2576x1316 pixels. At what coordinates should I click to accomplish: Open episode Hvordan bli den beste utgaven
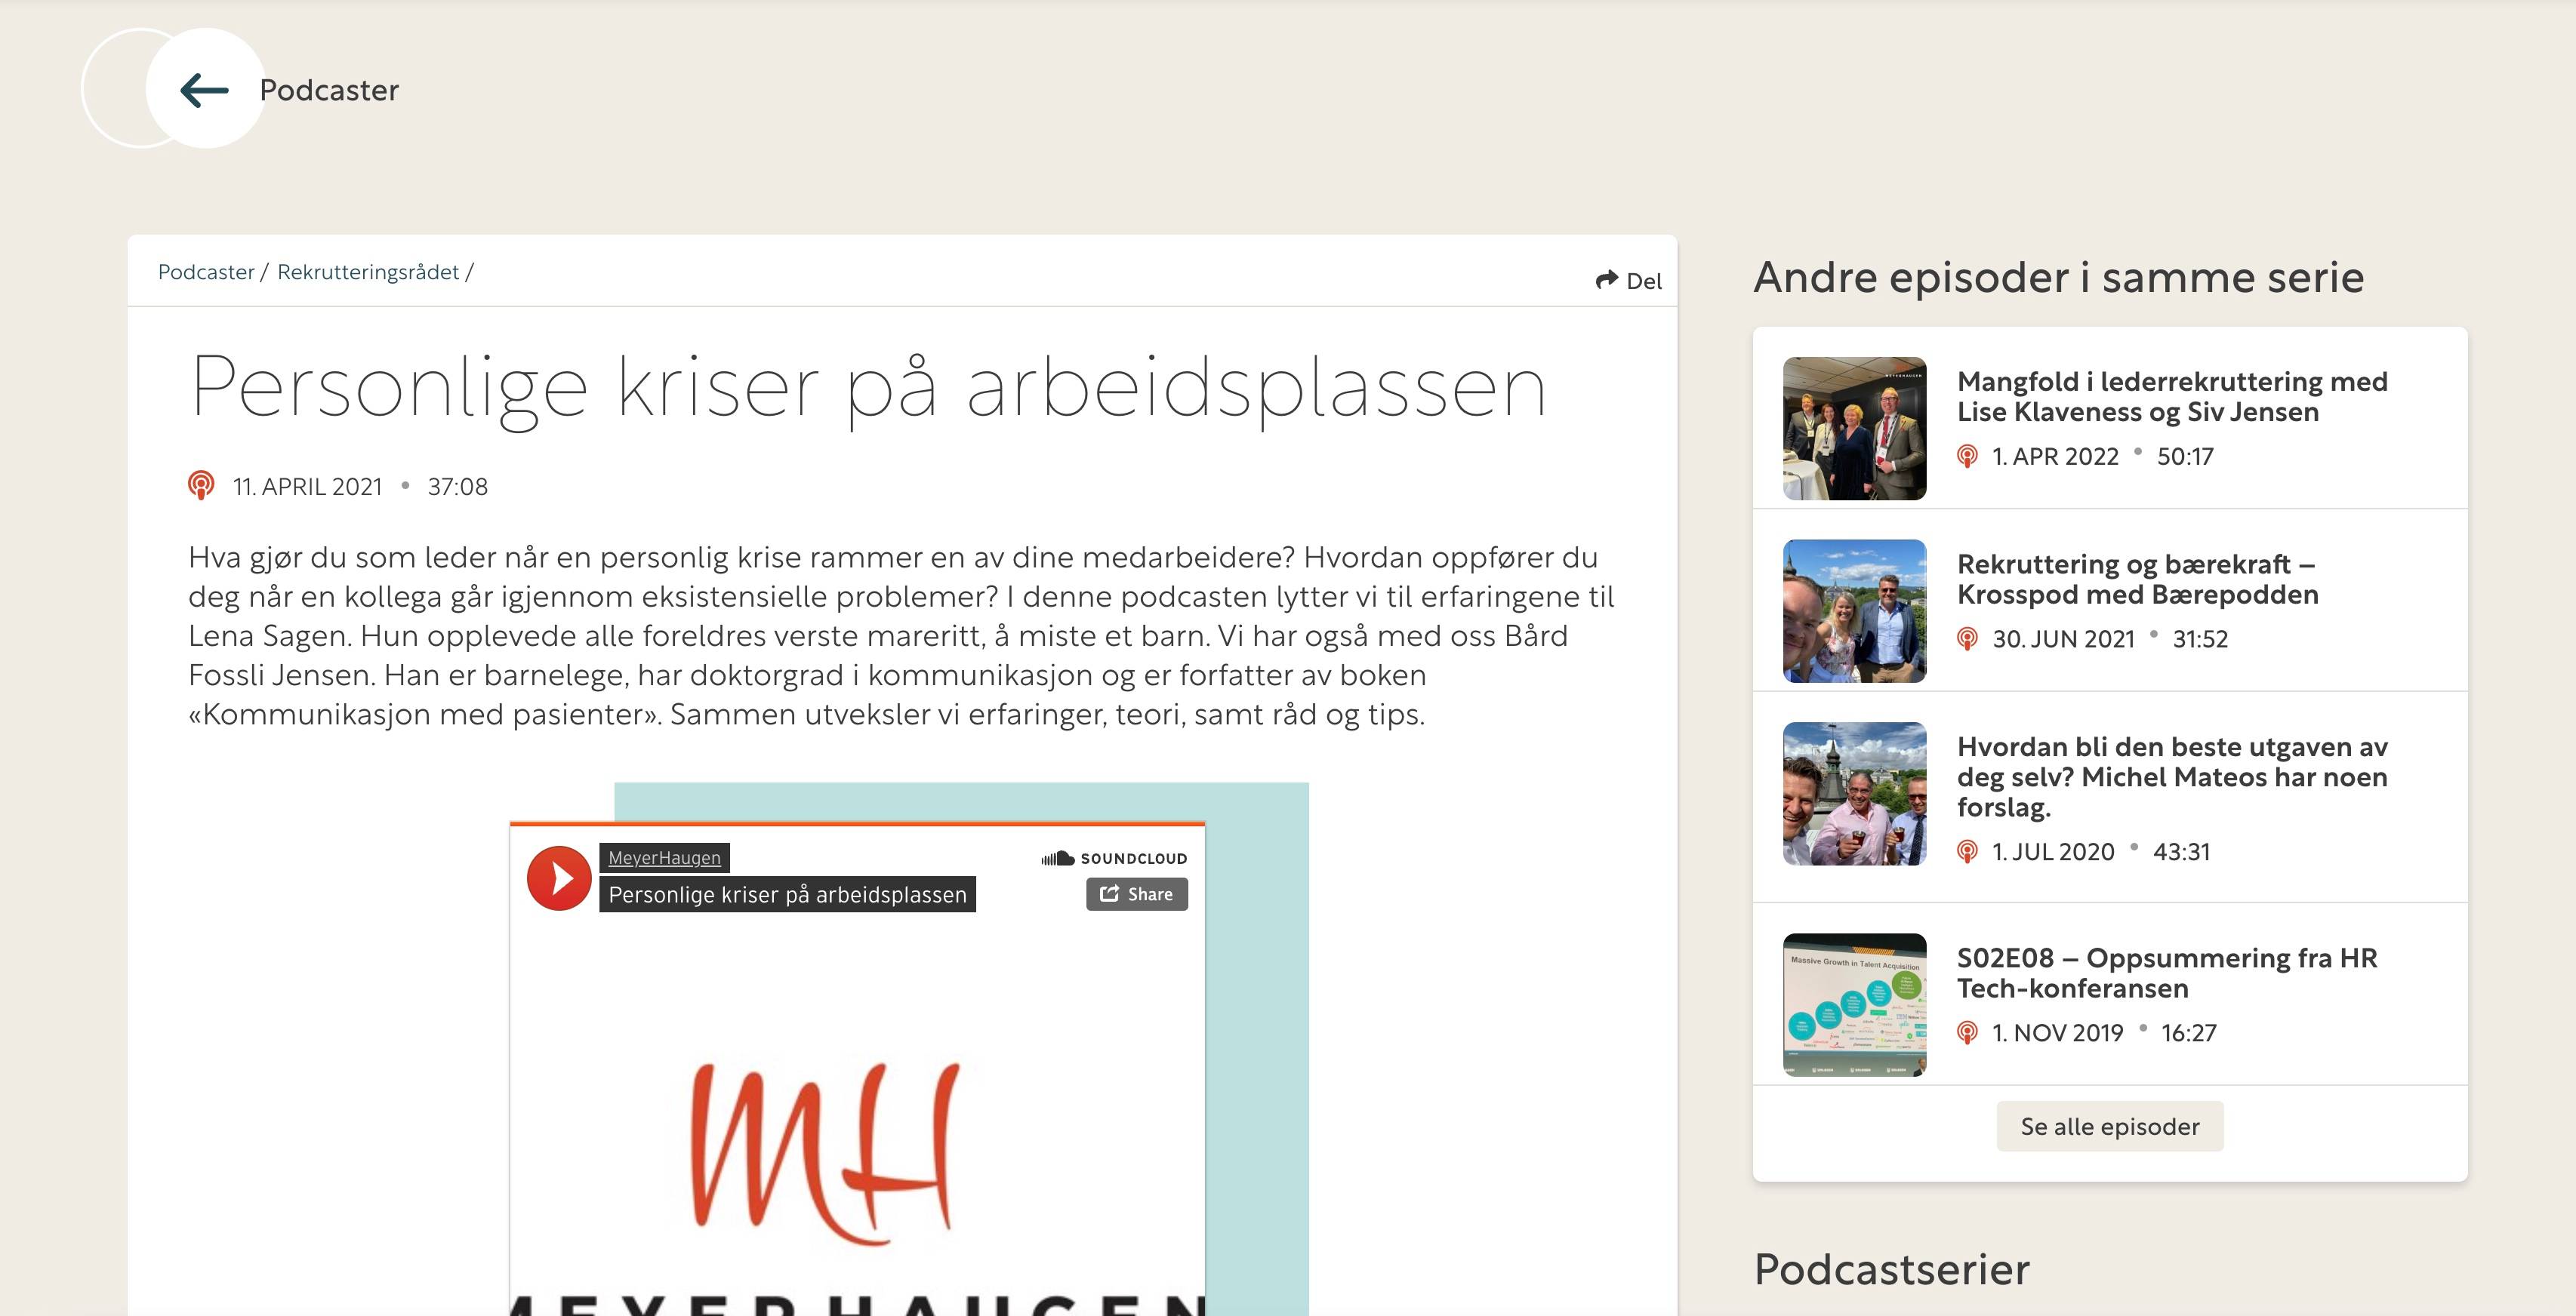[2172, 776]
